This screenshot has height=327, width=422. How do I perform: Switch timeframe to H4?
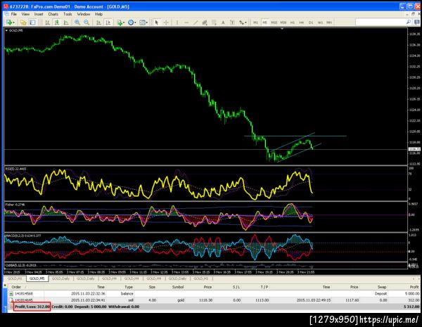tap(302, 23)
